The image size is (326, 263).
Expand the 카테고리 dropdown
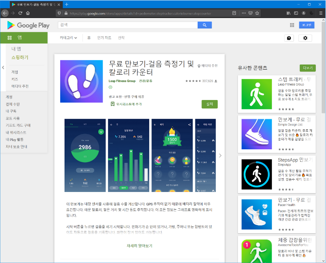tap(68, 38)
